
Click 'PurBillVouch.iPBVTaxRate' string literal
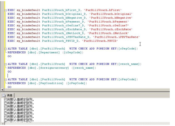tap(116, 37)
